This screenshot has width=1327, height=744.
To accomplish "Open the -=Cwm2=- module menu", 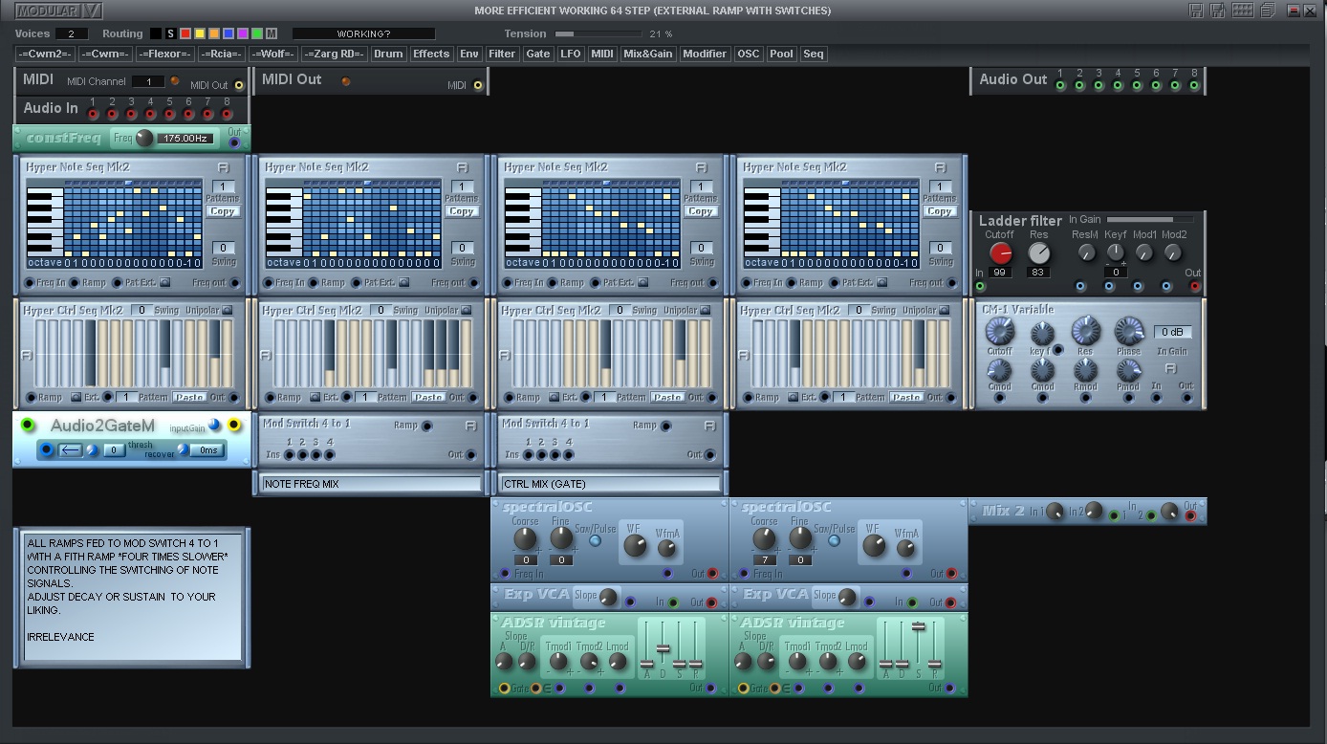I will pos(45,55).
